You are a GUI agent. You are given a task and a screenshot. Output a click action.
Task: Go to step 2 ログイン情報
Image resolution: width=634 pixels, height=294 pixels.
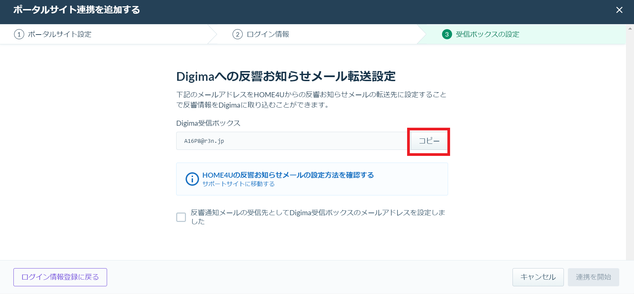pyautogui.click(x=261, y=34)
